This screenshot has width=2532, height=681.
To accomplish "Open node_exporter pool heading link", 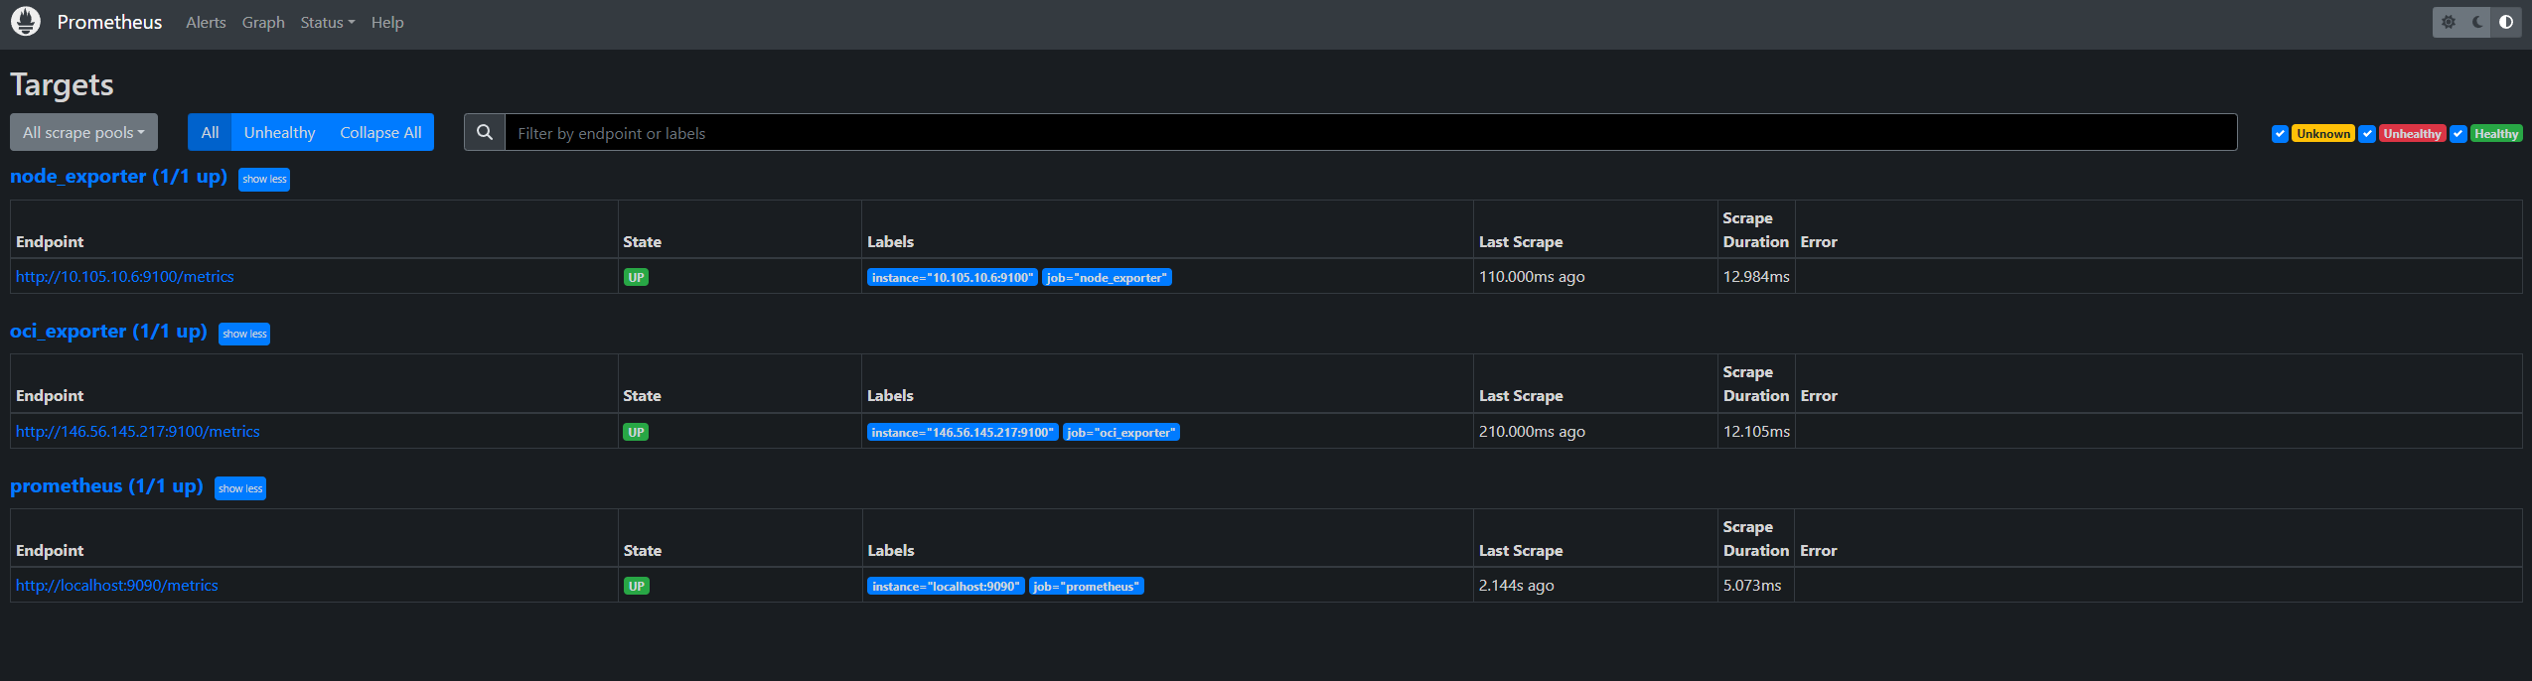I will click(x=118, y=176).
